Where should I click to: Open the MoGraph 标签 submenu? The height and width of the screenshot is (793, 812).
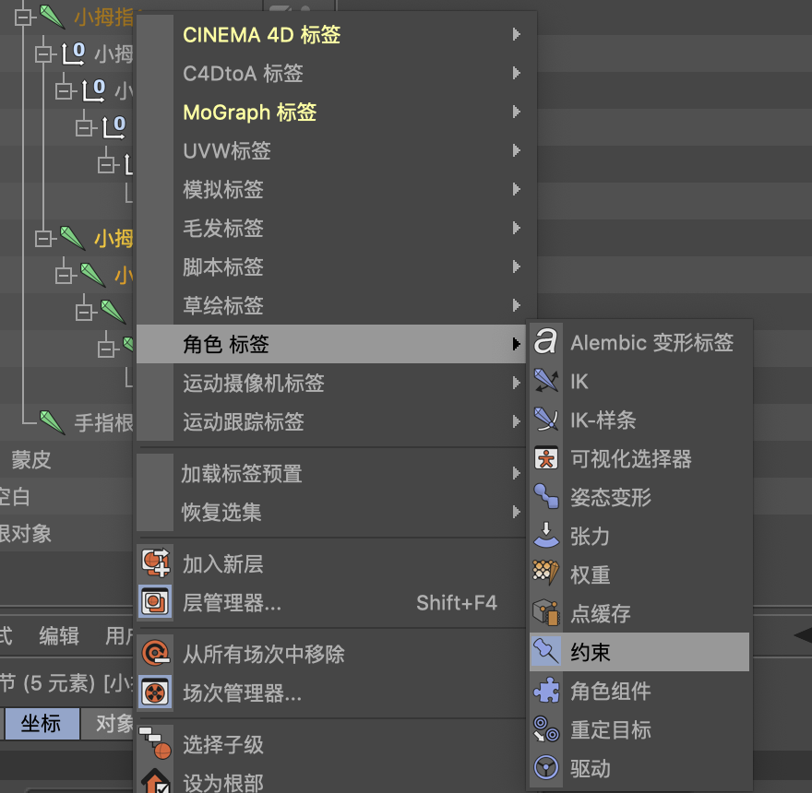pyautogui.click(x=330, y=112)
